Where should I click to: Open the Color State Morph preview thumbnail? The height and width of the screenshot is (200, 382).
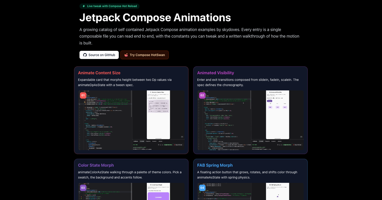point(131,191)
